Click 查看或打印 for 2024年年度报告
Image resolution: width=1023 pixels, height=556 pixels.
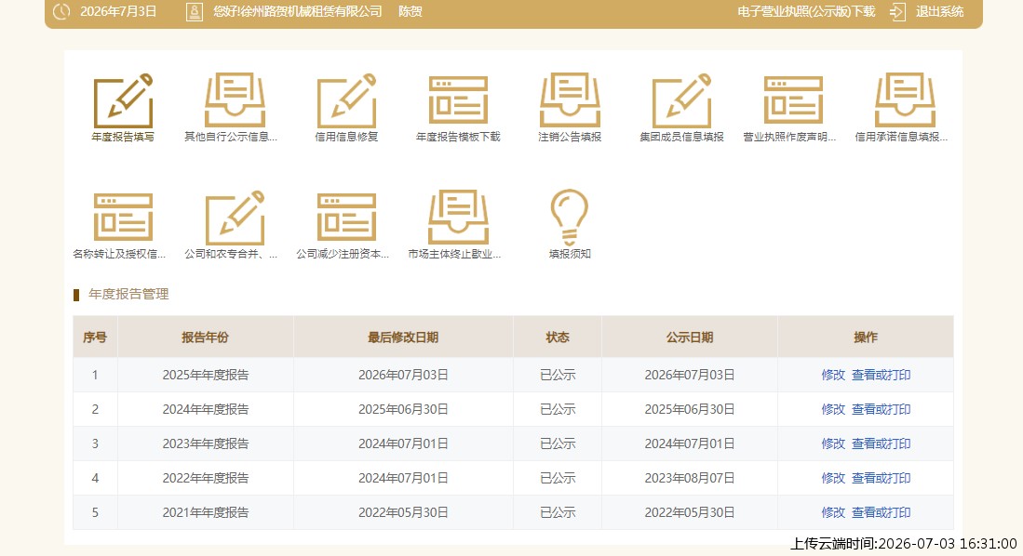pyautogui.click(x=881, y=409)
